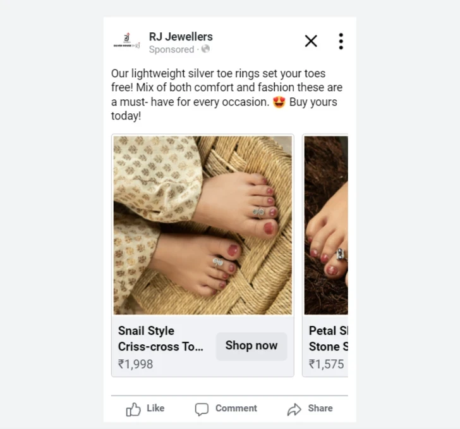Click the heart-eyes emoji in ad text
This screenshot has height=429, width=460.
[x=279, y=102]
